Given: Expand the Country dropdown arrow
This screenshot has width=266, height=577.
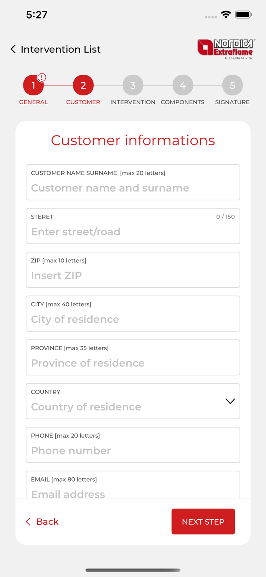Looking at the screenshot, I should 230,401.
